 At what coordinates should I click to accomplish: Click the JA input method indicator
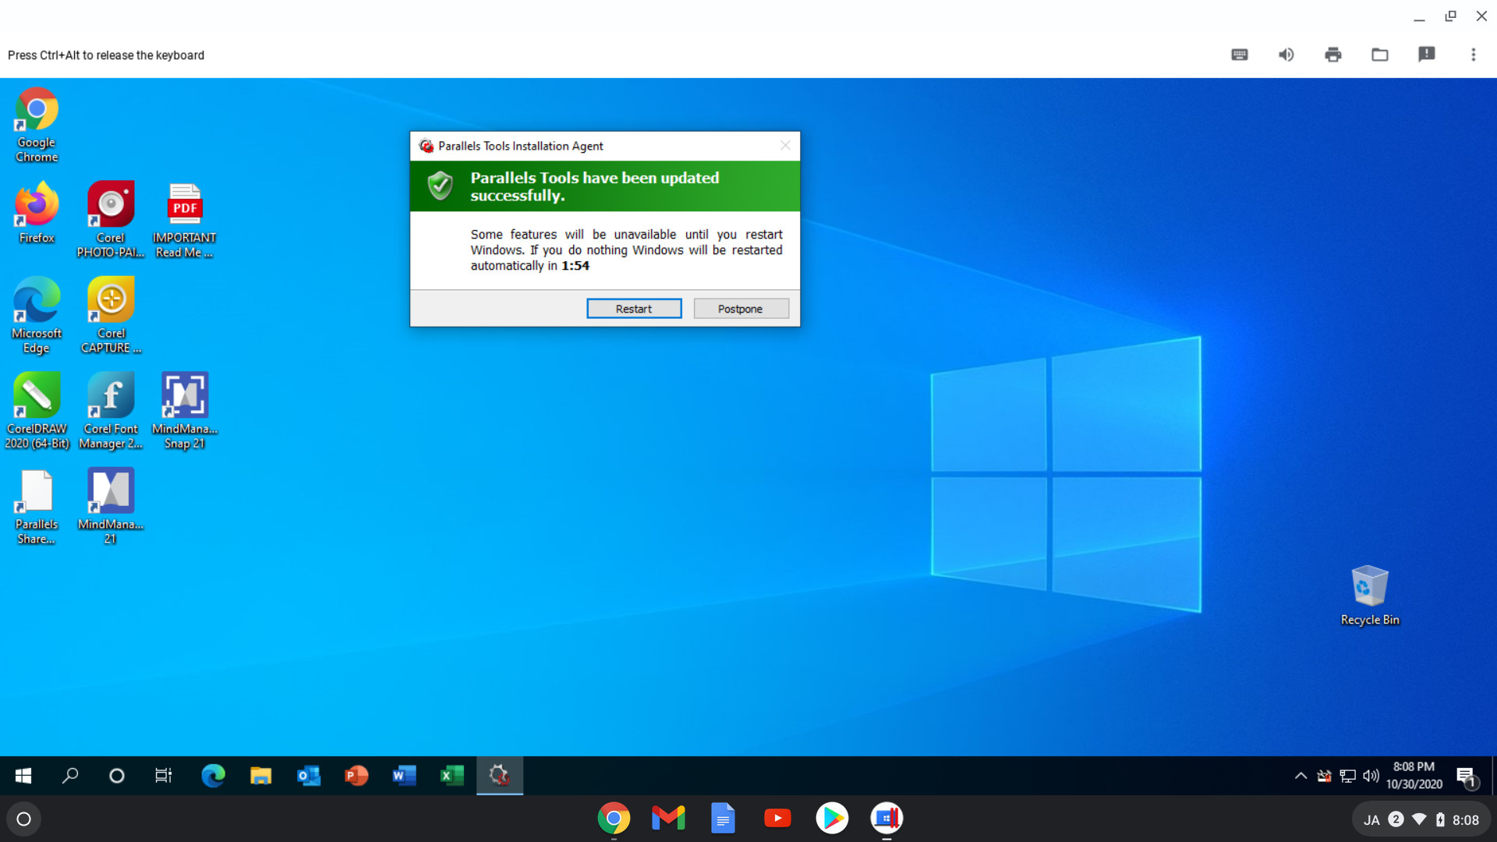point(1371,819)
